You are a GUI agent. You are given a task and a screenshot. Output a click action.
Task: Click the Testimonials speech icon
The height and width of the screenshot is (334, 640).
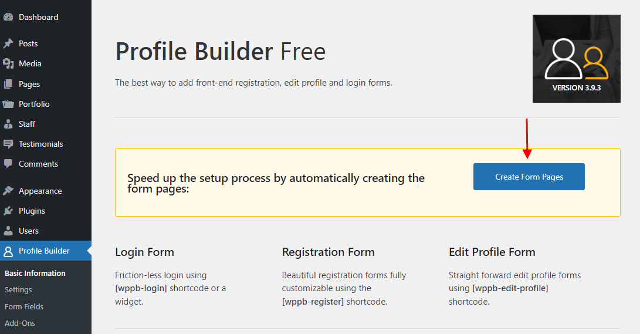(8, 144)
